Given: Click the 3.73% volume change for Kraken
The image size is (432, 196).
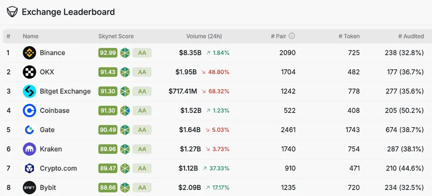Looking at the screenshot, I should pos(221,149).
